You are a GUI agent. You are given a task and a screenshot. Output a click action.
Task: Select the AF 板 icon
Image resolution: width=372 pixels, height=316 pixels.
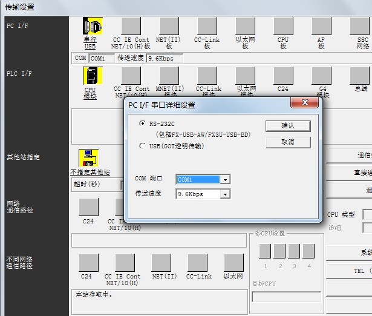pos(321,27)
